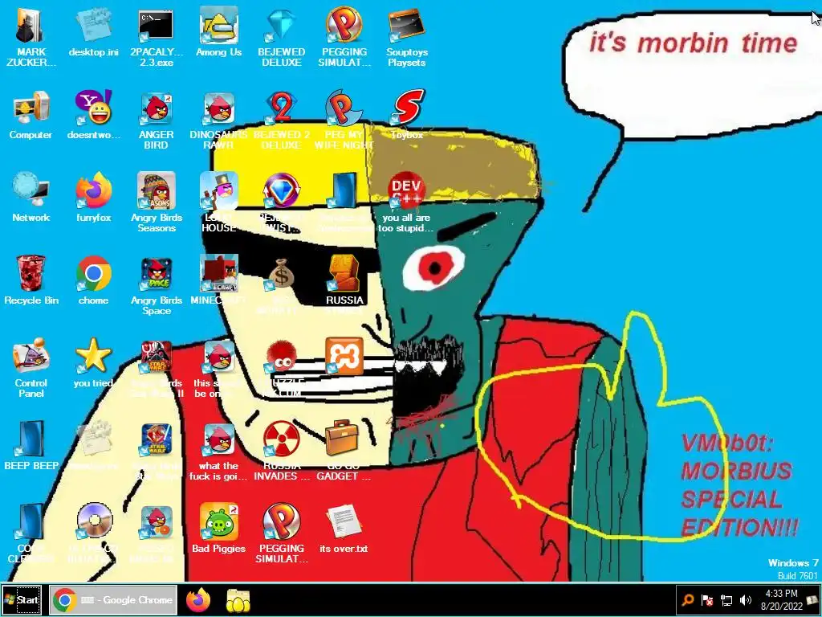Viewport: 822px width, 617px height.
Task: Click the top-hat pink bird HOUSE icon
Action: (x=218, y=191)
